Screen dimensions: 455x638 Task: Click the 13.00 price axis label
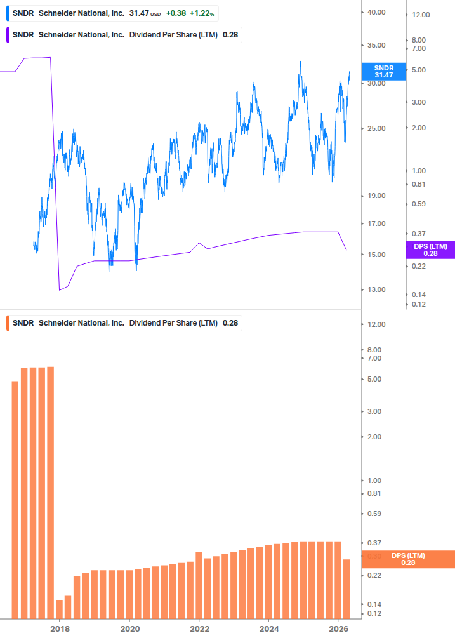tap(376, 289)
